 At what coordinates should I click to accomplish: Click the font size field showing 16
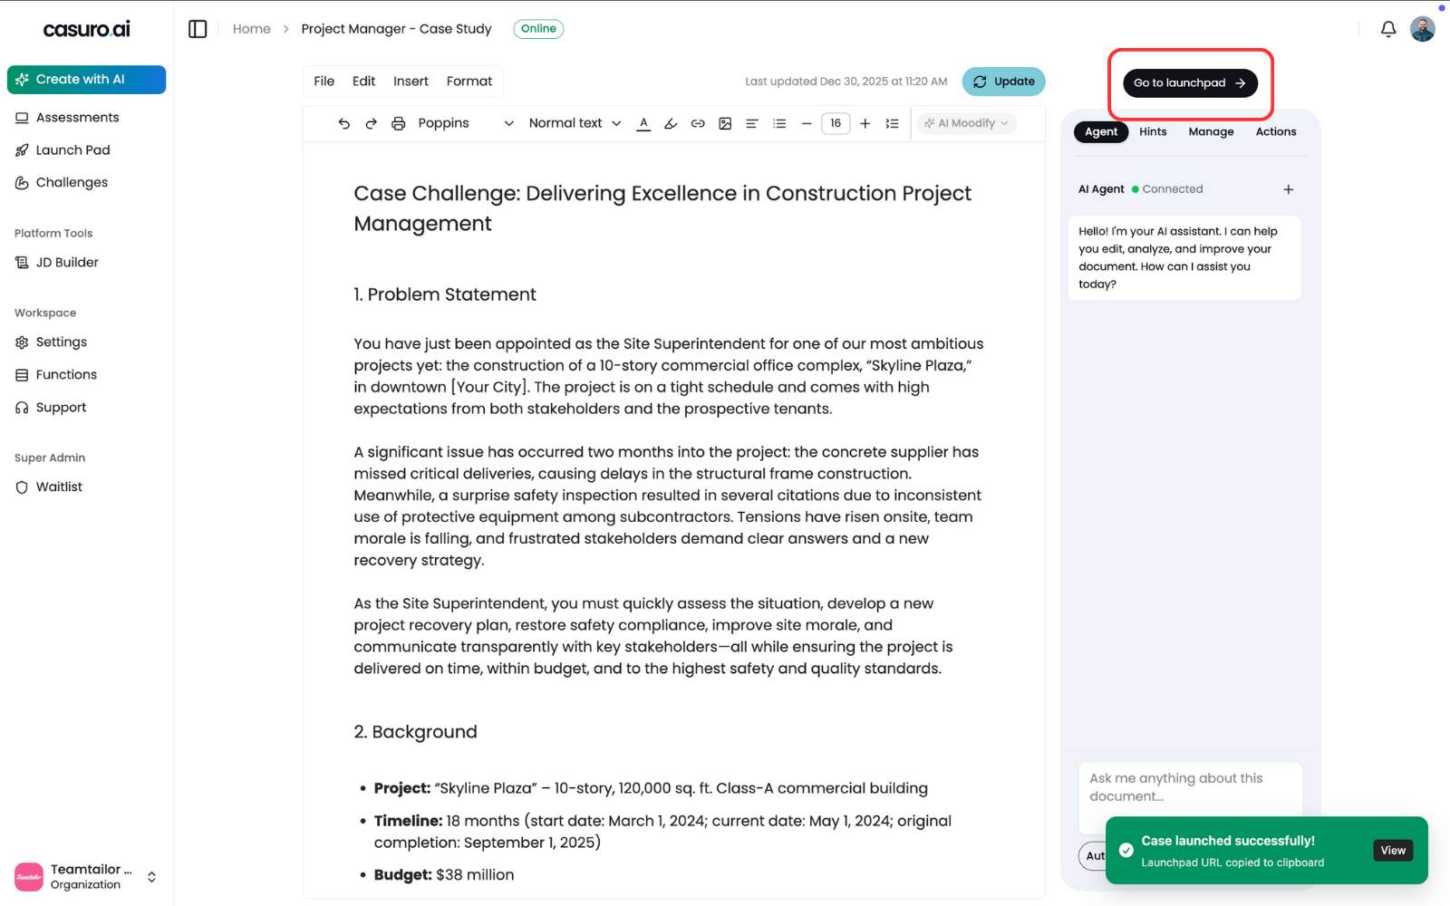[836, 123]
